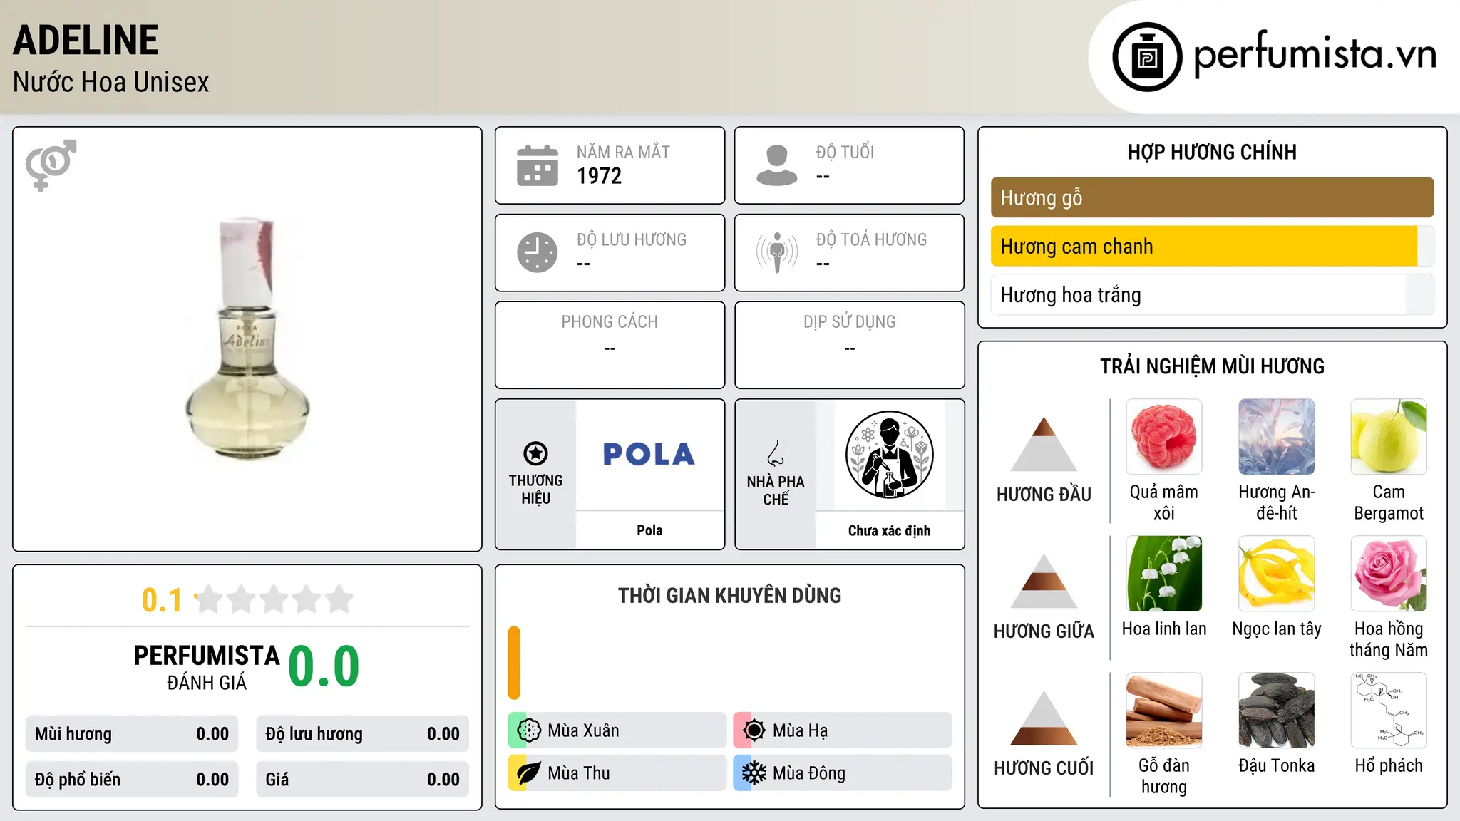Click the Perfumista rating score 0.0
1460x821 pixels.
click(324, 666)
